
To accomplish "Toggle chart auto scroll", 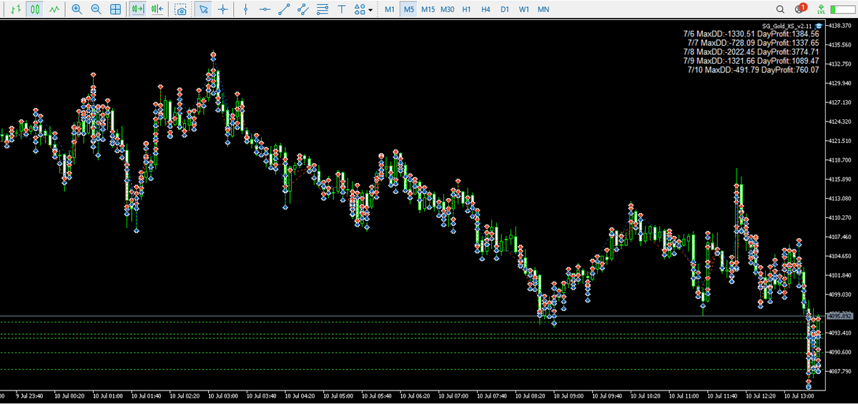I will [x=138, y=9].
